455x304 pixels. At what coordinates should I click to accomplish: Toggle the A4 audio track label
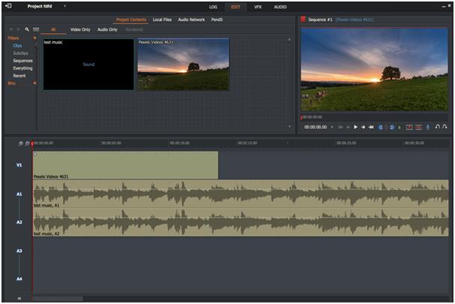point(20,278)
